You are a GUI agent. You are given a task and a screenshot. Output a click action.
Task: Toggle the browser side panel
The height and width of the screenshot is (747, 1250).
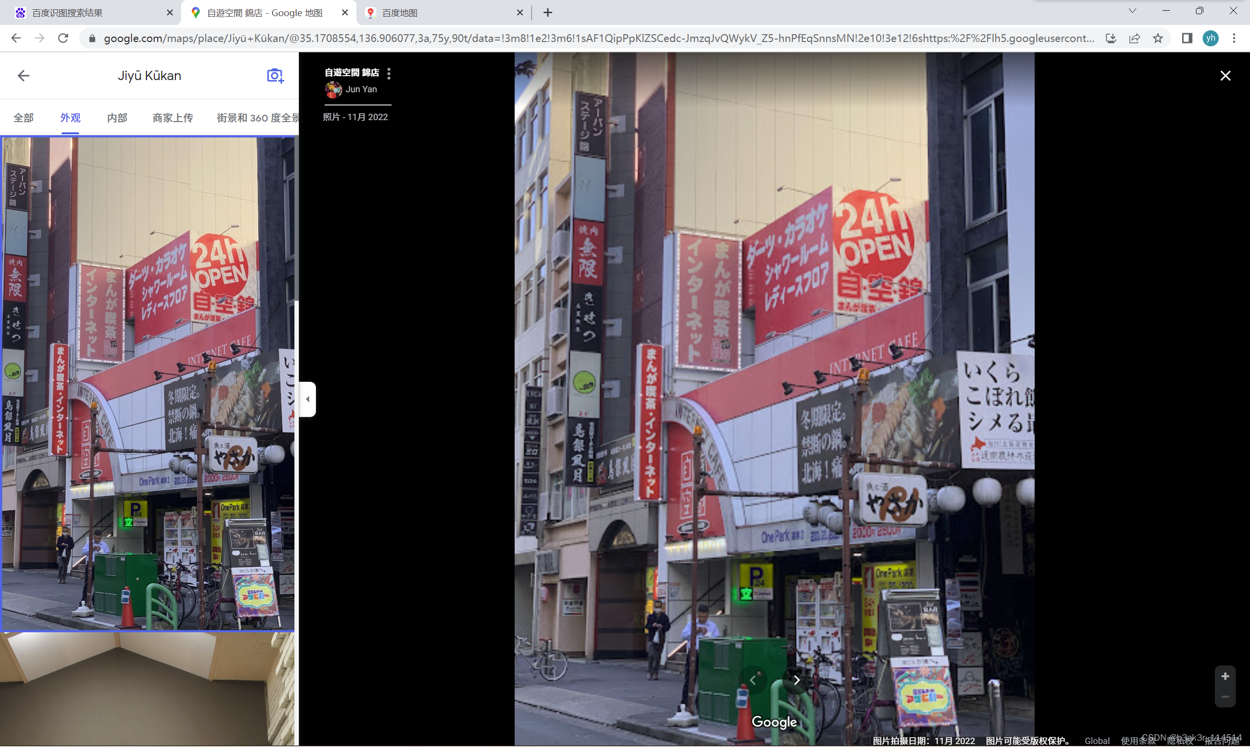(1187, 38)
